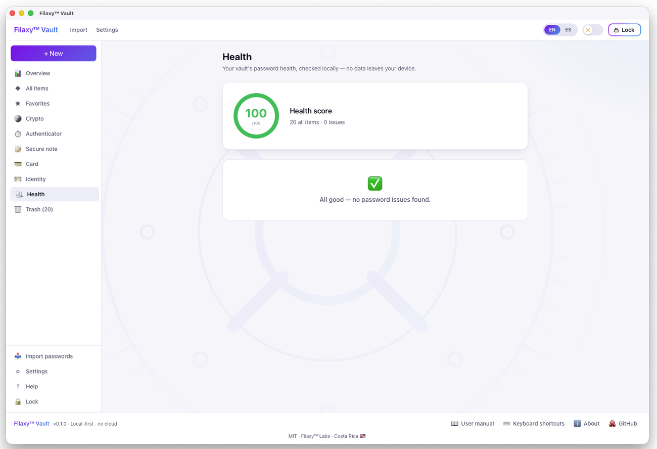Viewport: 657px width, 449px height.
Task: Open the Import menu in top bar
Action: (78, 30)
